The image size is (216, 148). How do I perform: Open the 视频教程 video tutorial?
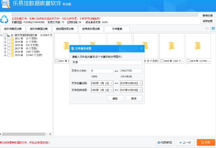[165, 143]
